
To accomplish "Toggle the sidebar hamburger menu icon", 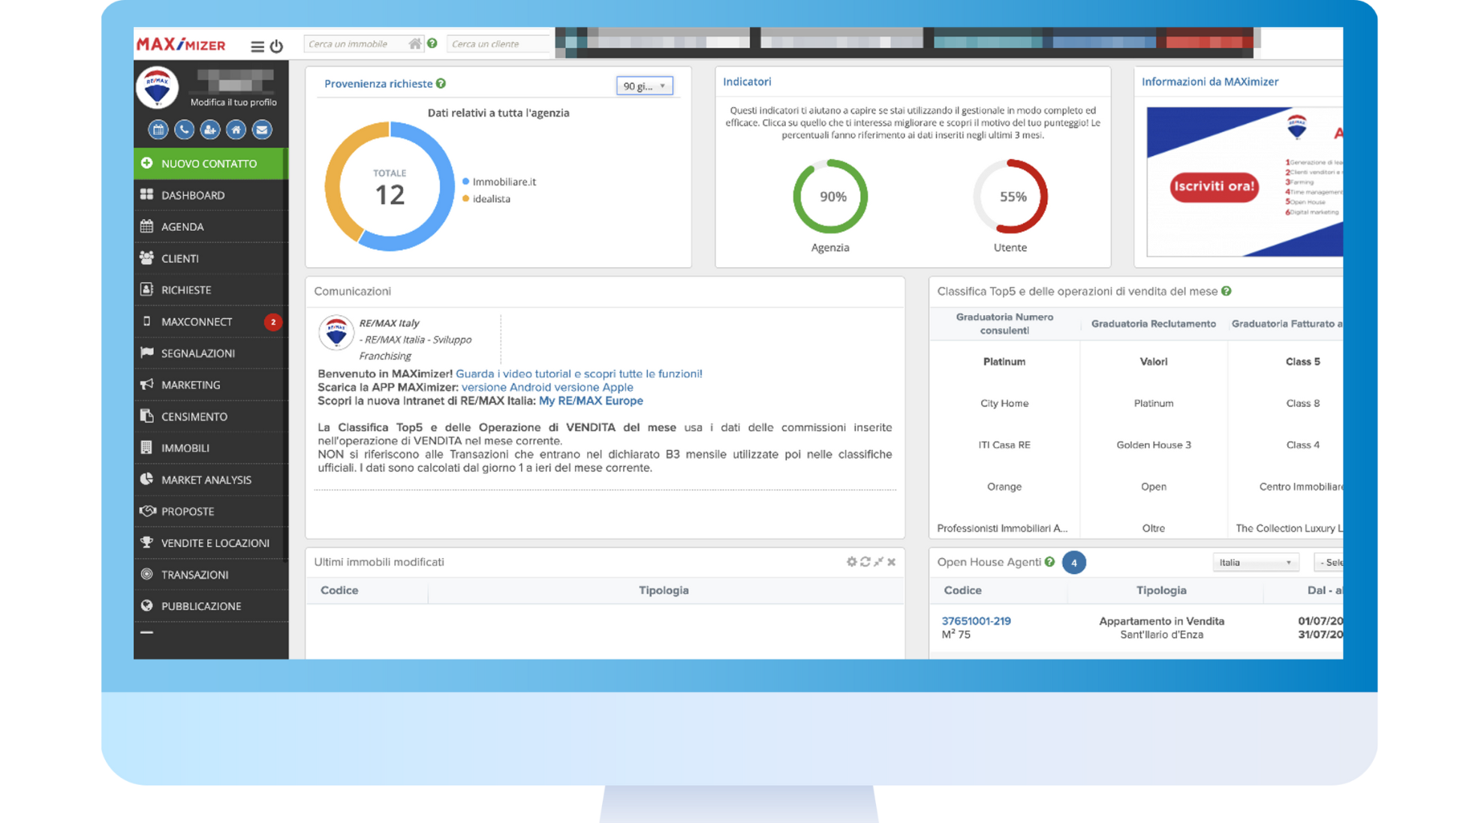I will point(257,46).
